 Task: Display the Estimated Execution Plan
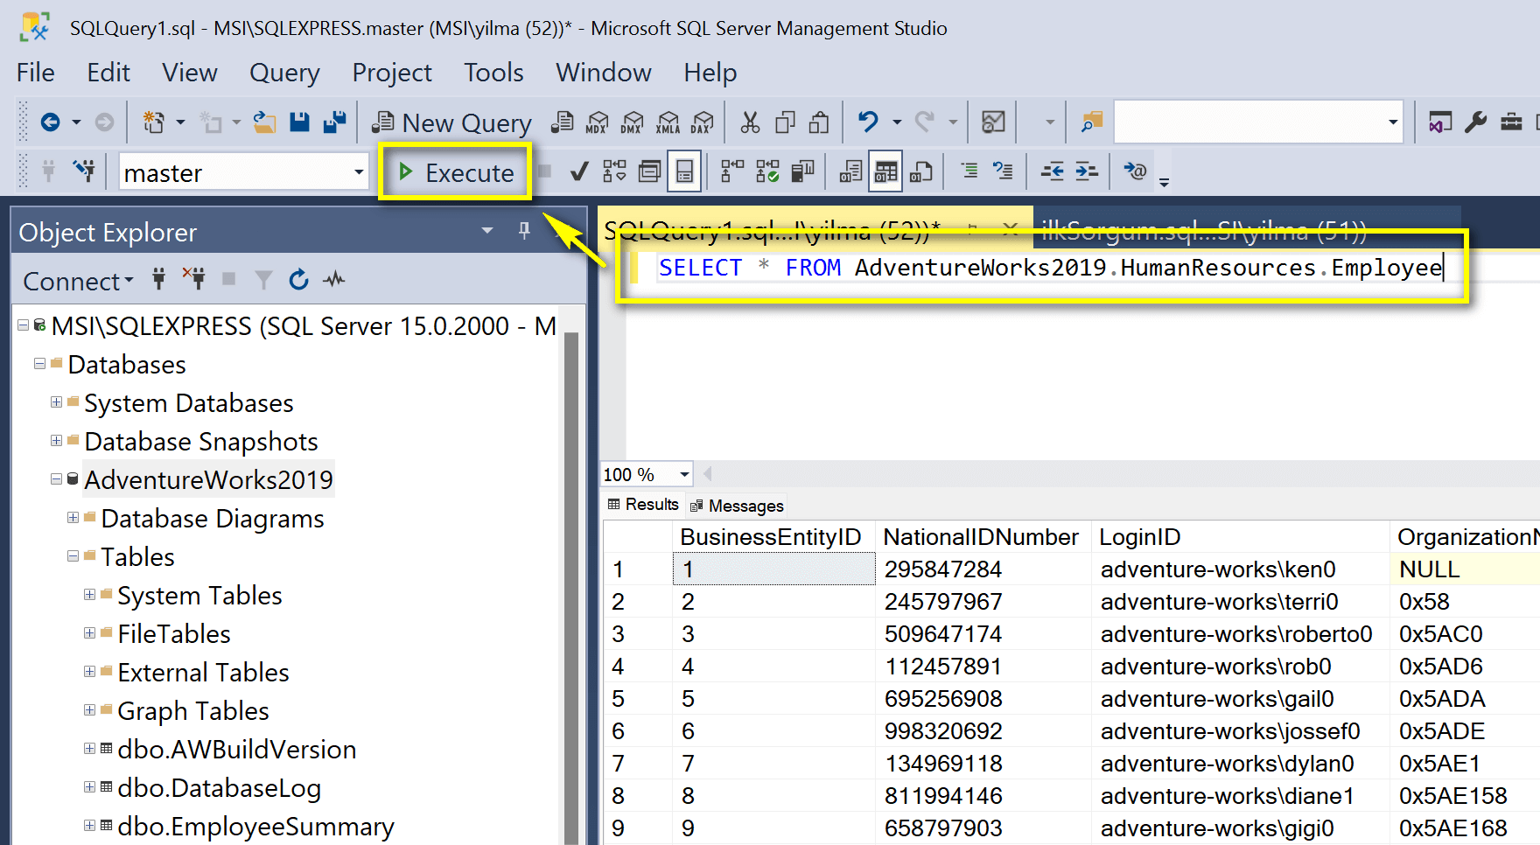pyautogui.click(x=614, y=171)
